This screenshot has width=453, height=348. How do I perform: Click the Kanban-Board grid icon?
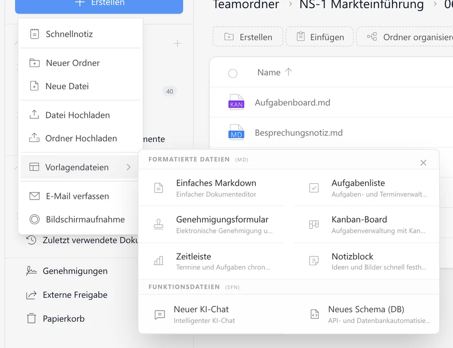coord(314,224)
